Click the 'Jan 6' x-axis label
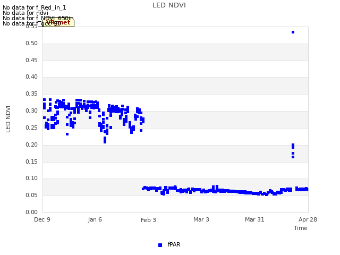Viewport: 340px width, 255px height. [95, 219]
